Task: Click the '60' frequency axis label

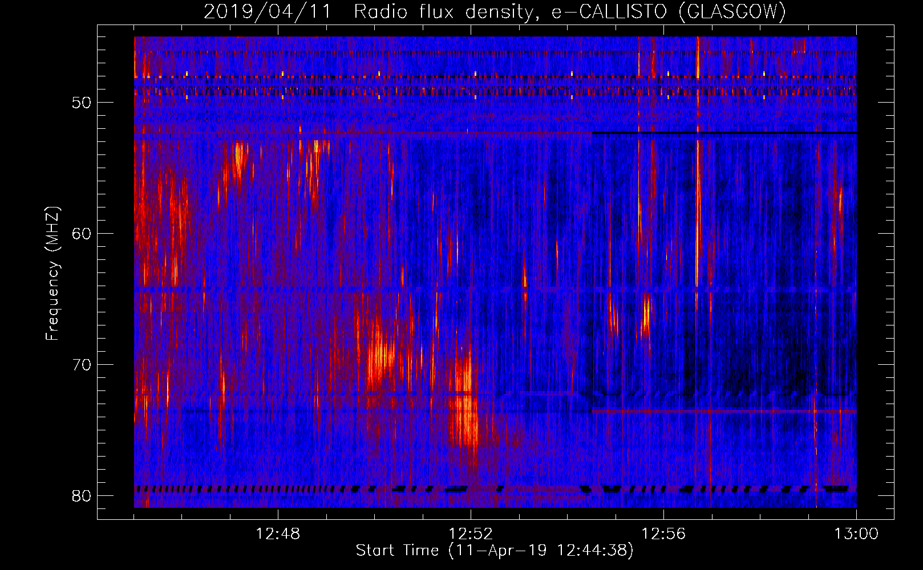Action: pyautogui.click(x=82, y=234)
